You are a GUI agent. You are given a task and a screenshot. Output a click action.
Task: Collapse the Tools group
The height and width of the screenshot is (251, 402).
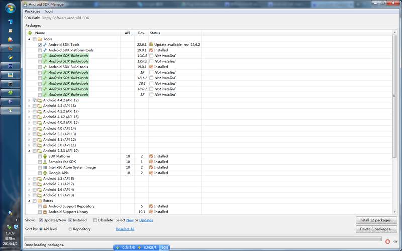coord(29,39)
